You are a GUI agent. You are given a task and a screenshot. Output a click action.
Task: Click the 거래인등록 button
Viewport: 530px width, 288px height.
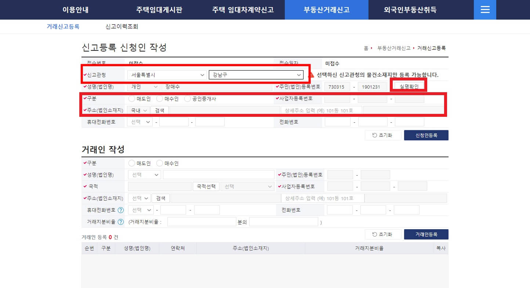coord(426,234)
